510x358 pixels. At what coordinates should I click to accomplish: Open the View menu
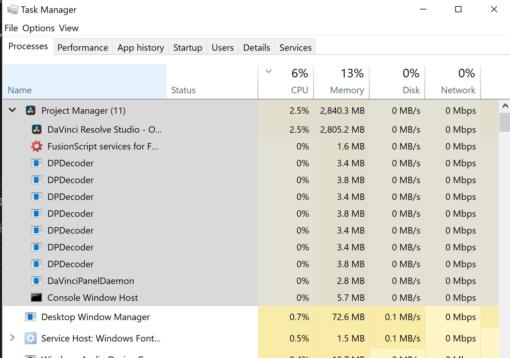pyautogui.click(x=69, y=28)
